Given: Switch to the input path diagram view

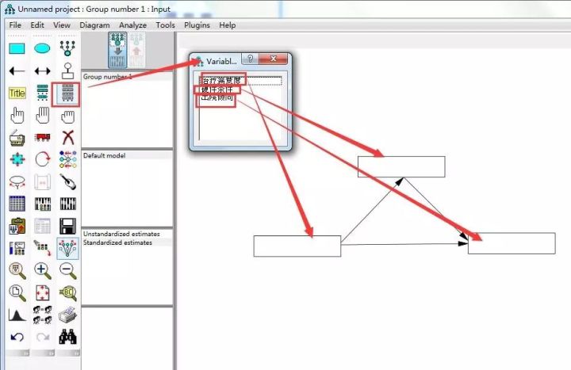Looking at the screenshot, I should [117, 50].
